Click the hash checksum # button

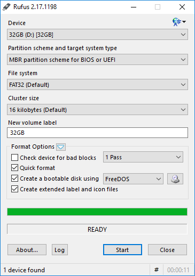(x=157, y=270)
